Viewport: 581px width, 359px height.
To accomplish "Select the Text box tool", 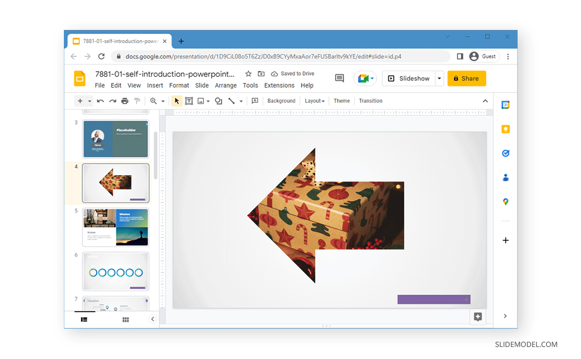I will click(x=189, y=101).
